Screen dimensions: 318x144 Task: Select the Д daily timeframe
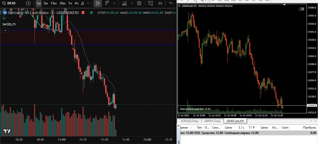[x=82, y=3]
